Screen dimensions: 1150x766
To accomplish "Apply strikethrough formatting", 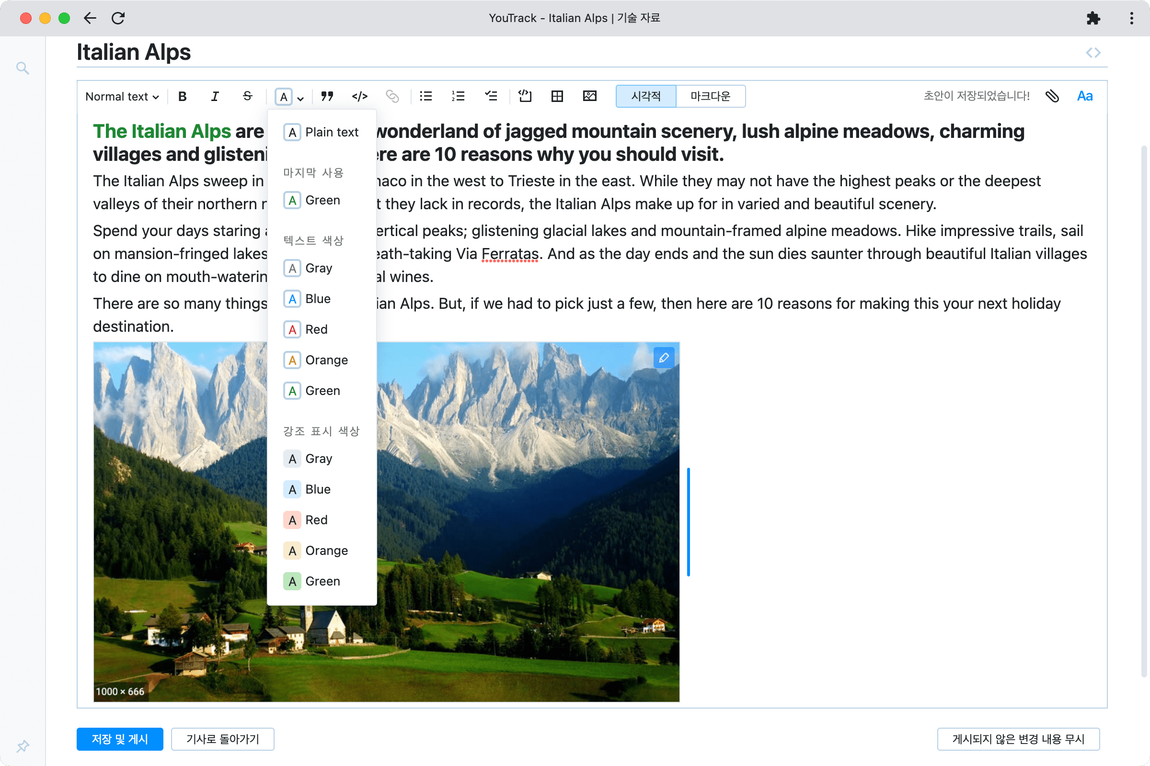I will [247, 96].
